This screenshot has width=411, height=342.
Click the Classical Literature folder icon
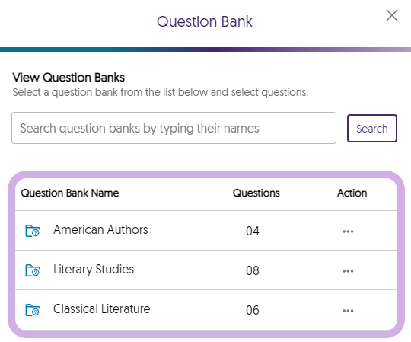(x=33, y=310)
